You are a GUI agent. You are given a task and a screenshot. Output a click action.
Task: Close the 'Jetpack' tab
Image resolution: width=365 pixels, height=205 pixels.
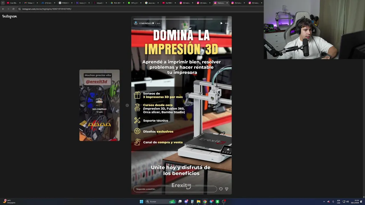coord(106,3)
